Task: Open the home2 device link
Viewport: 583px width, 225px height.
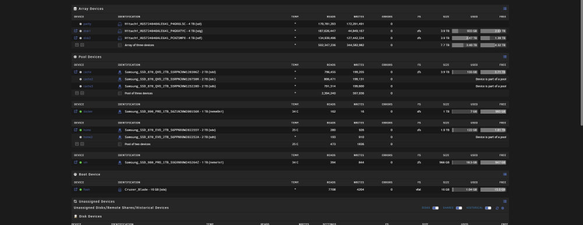Action: click(88, 137)
